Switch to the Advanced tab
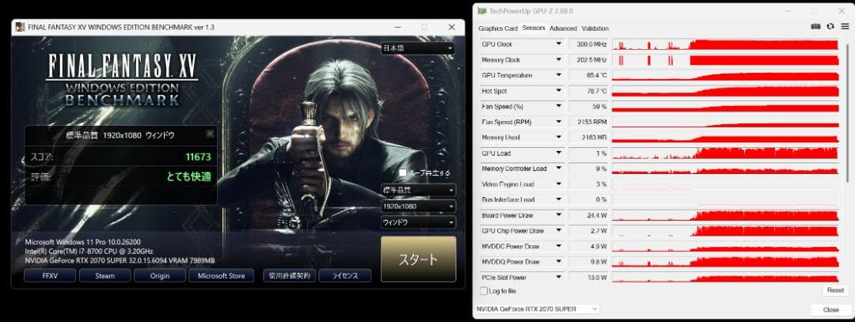The height and width of the screenshot is (322, 855). [563, 28]
